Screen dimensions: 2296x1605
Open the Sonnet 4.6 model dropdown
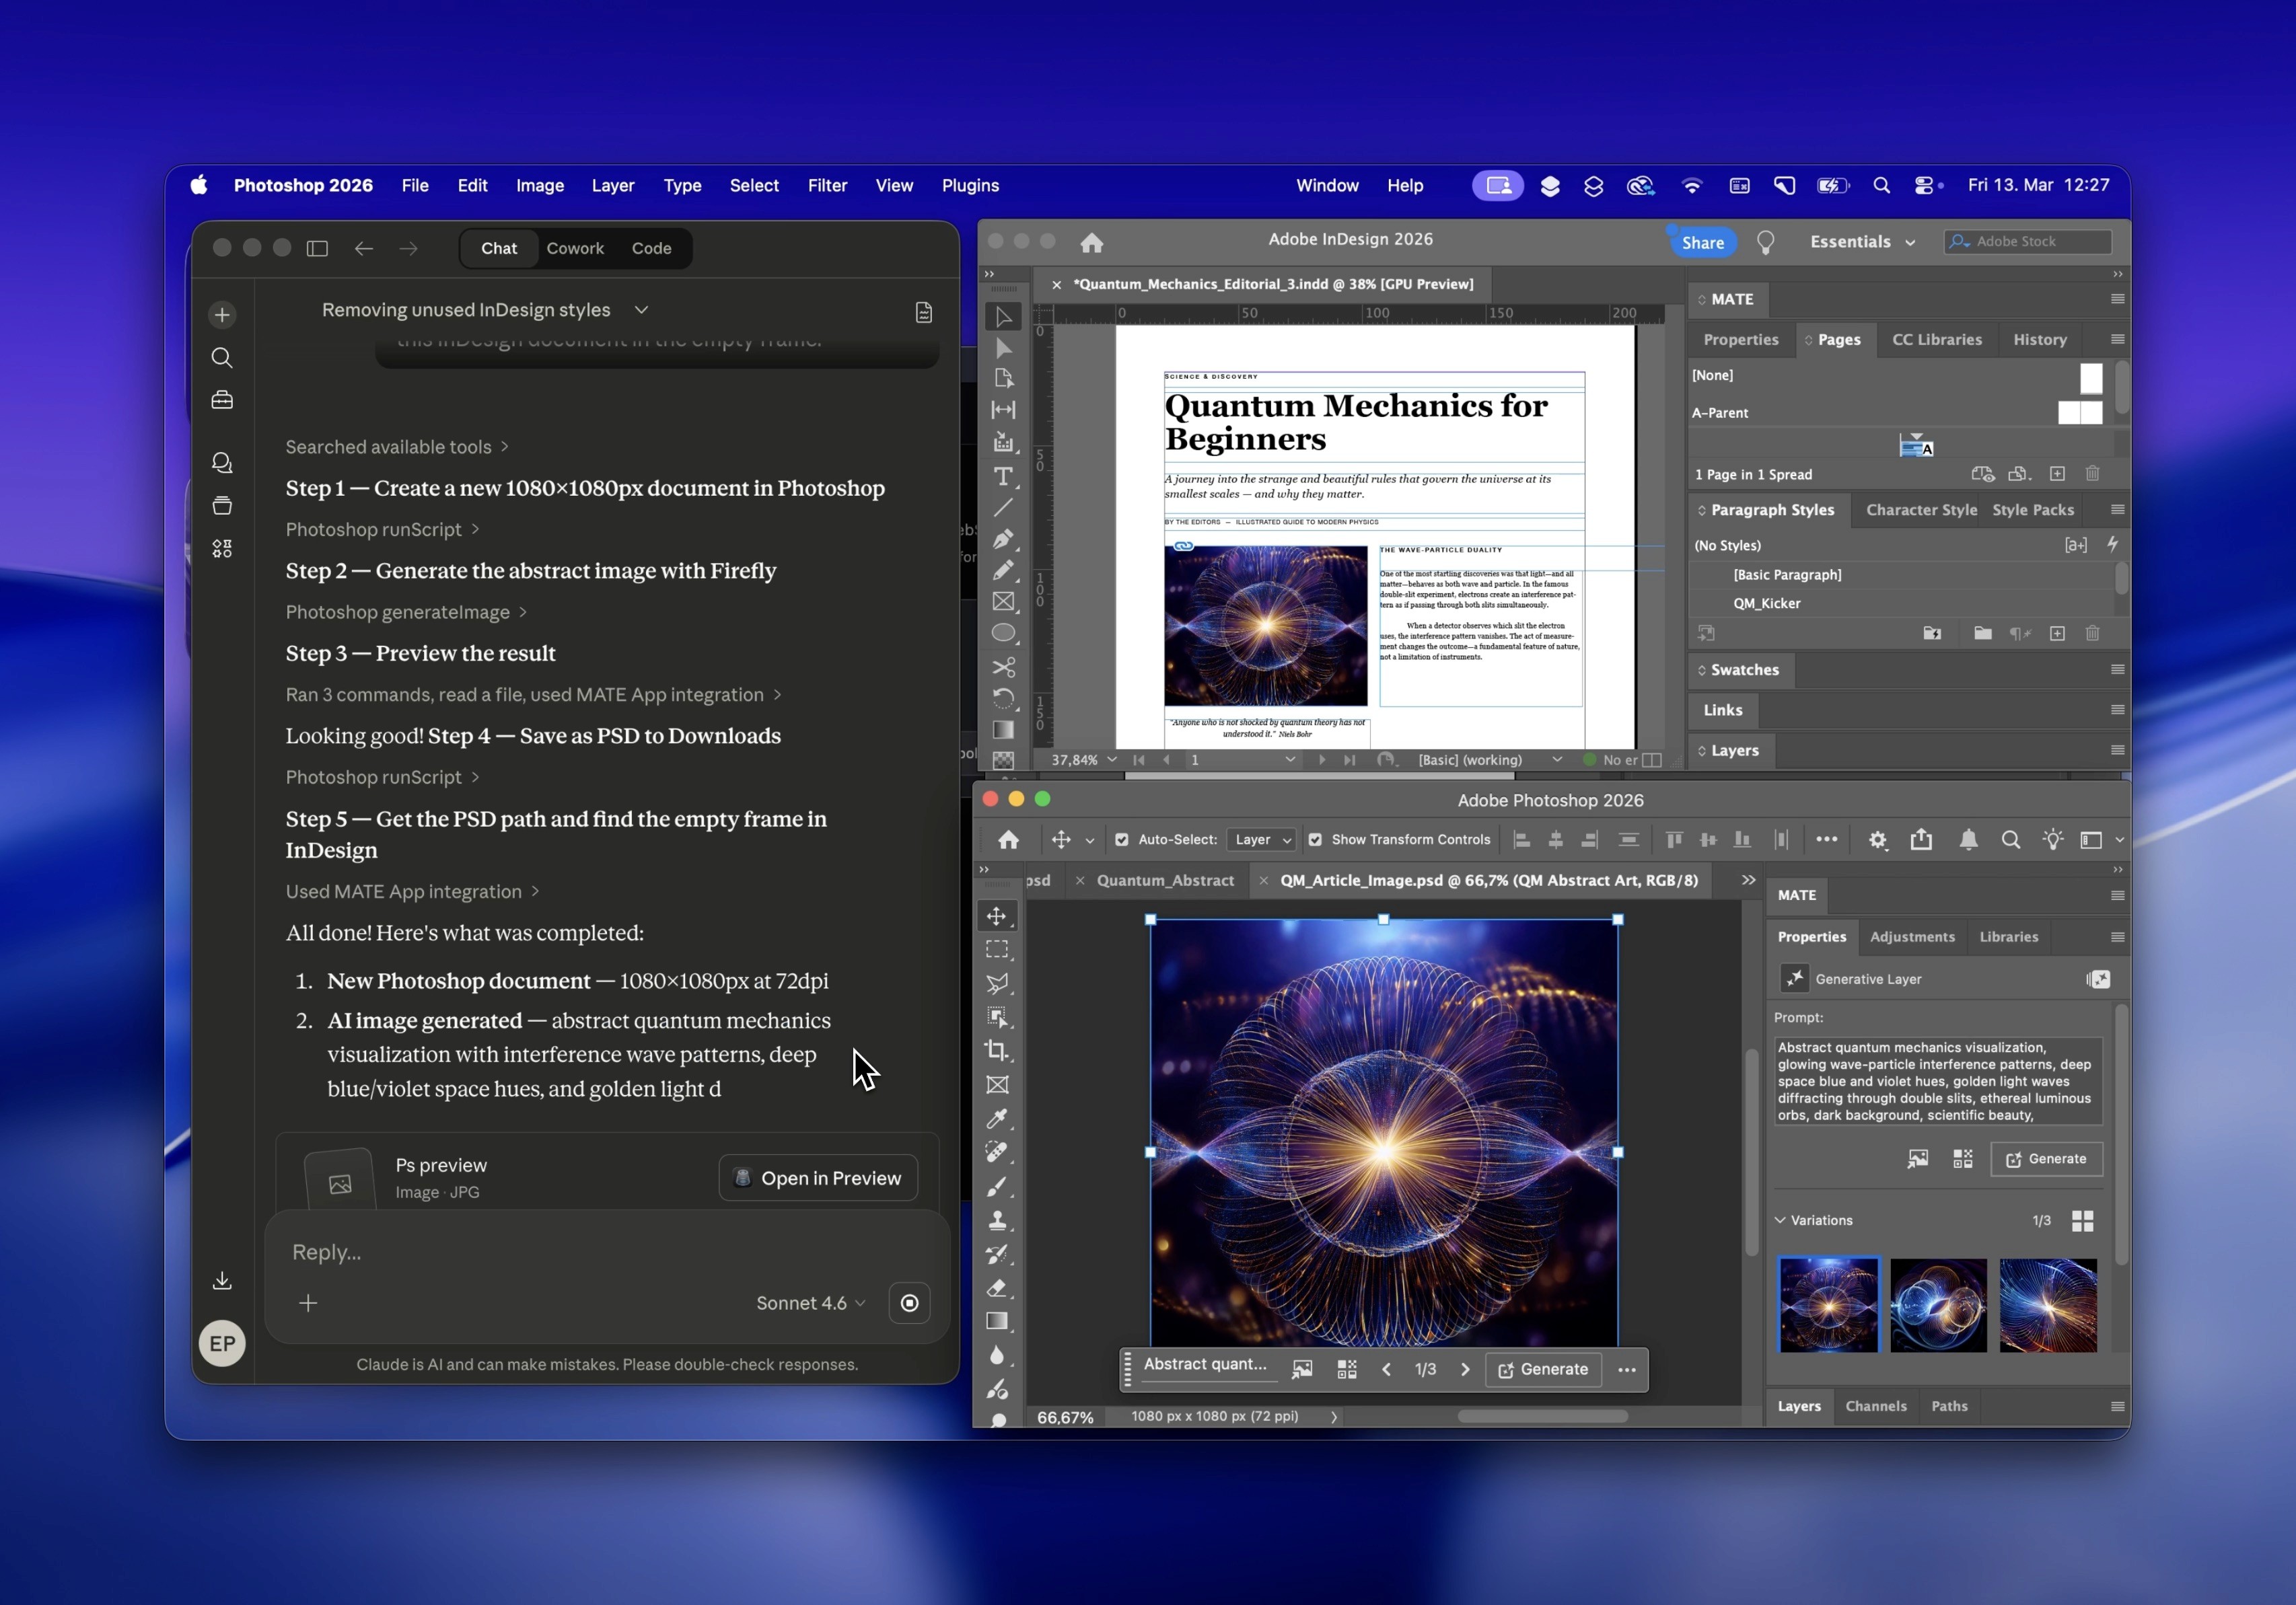pyautogui.click(x=810, y=1303)
